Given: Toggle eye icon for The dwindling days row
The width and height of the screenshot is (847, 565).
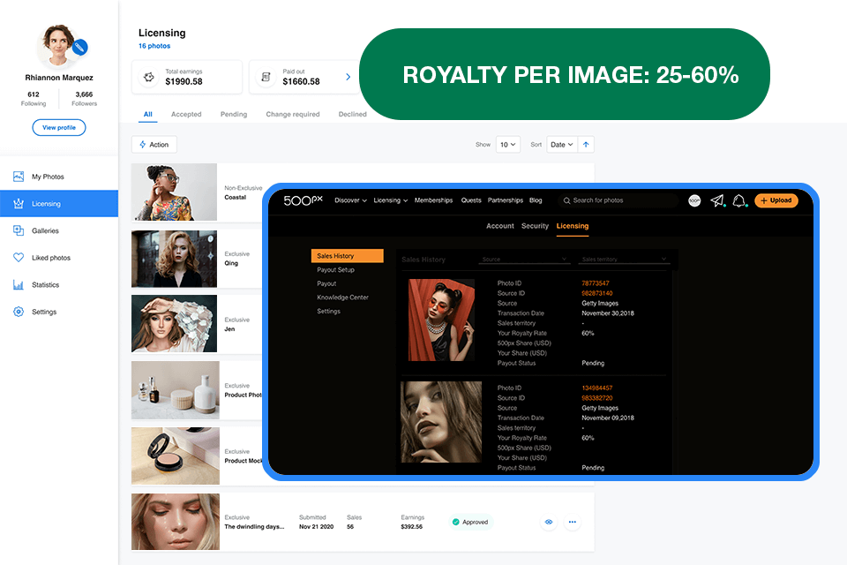Looking at the screenshot, I should coord(549,522).
